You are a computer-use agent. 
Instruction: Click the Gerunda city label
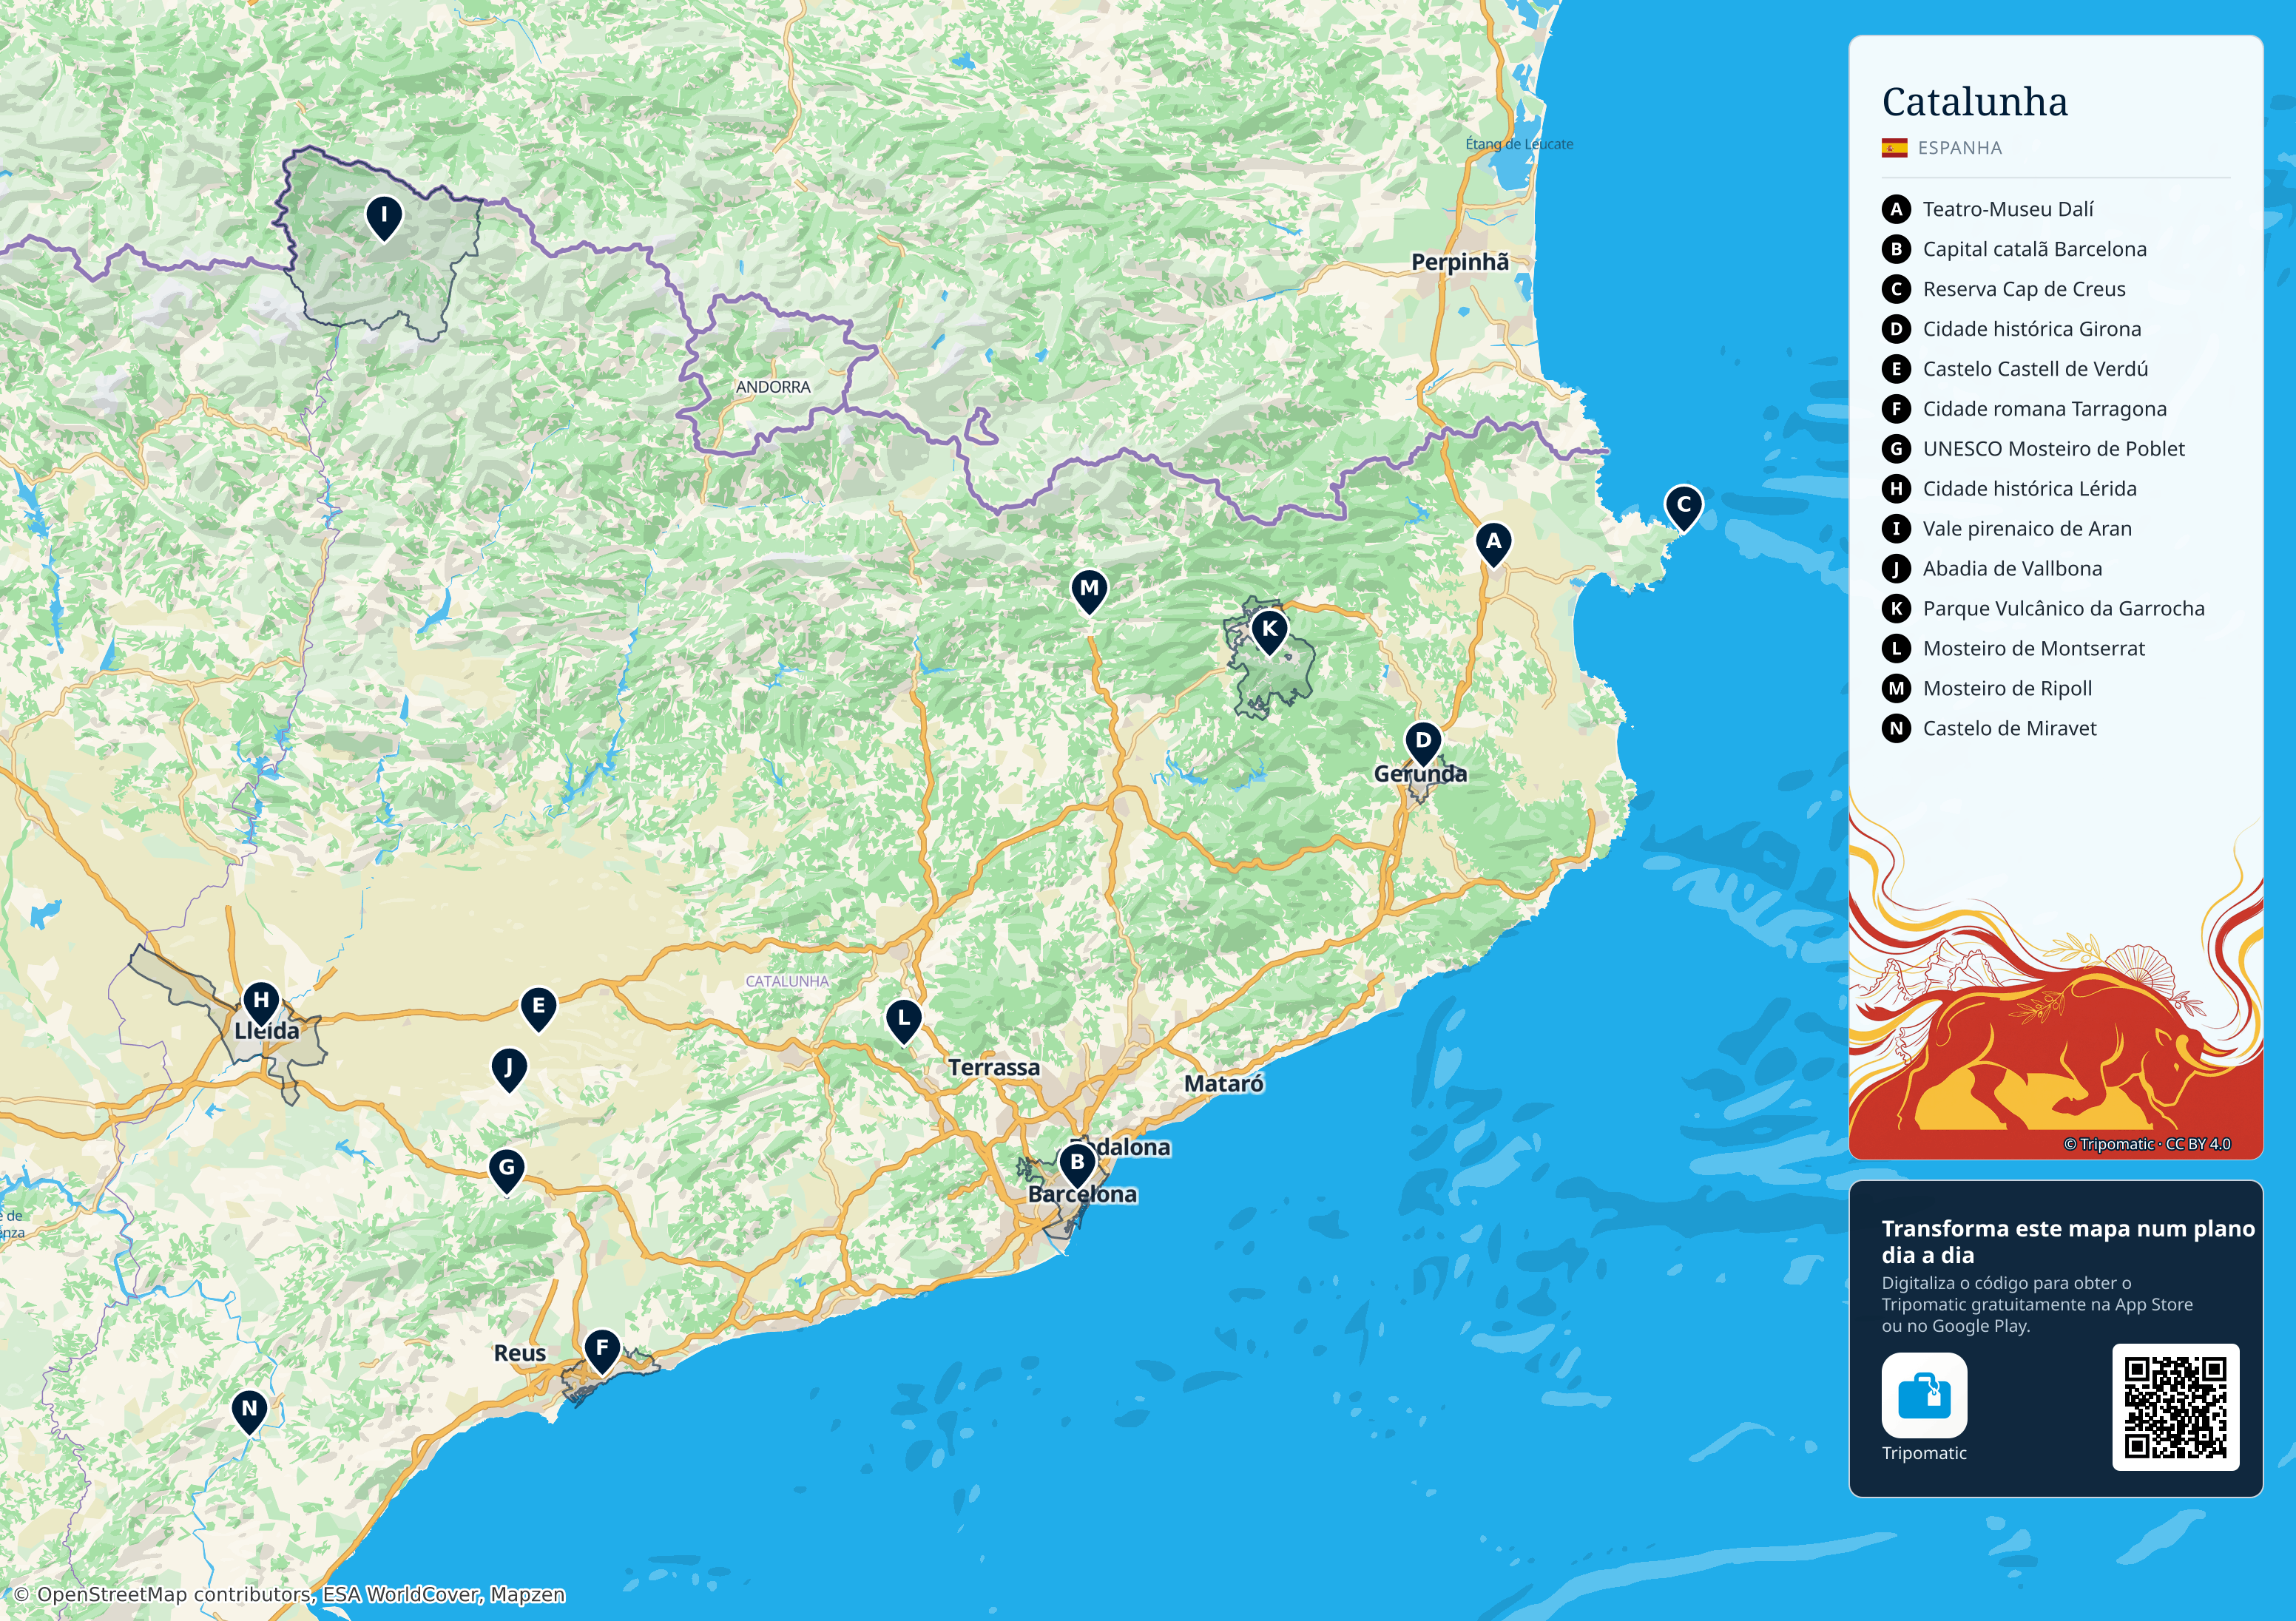[1420, 774]
